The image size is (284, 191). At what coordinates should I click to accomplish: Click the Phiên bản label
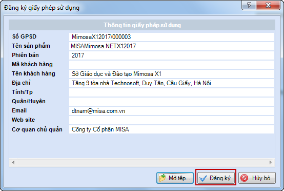pos(25,55)
